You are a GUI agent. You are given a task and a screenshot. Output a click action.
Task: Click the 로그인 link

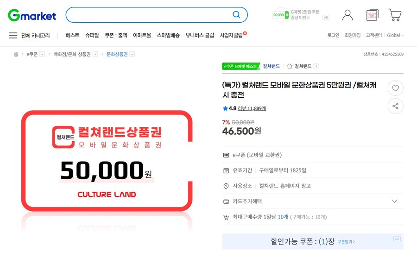point(333,35)
